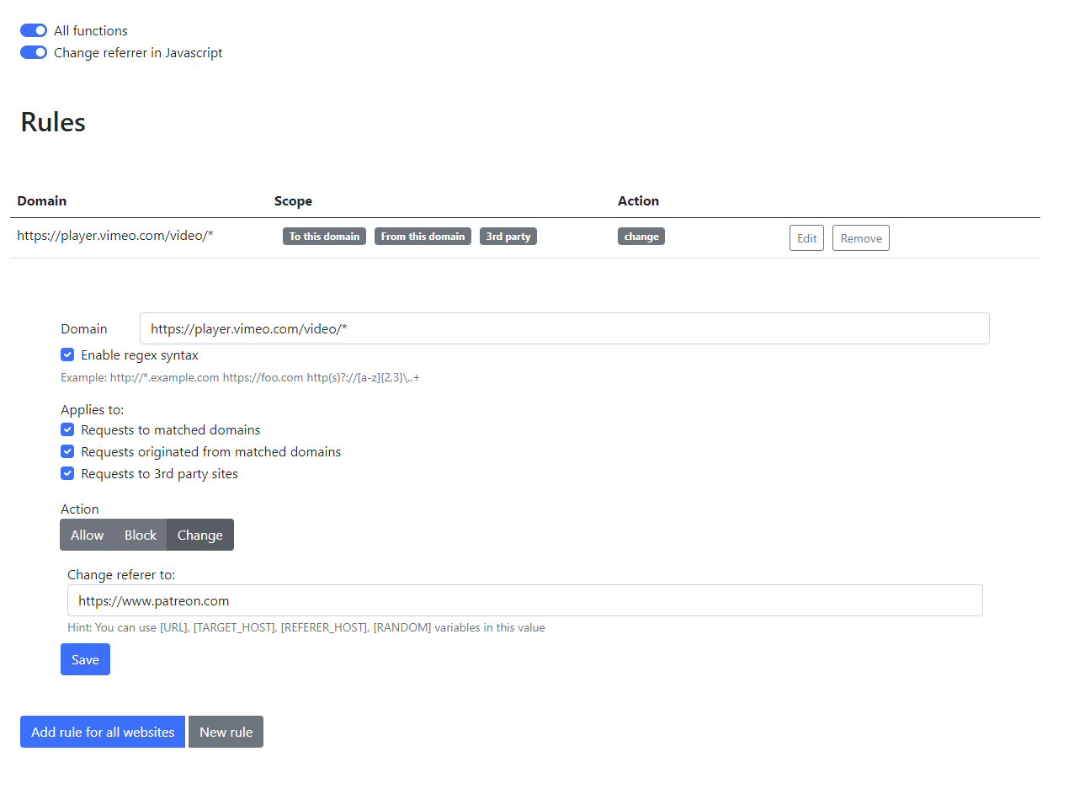Click the 3rd party scope badge

coord(508,237)
